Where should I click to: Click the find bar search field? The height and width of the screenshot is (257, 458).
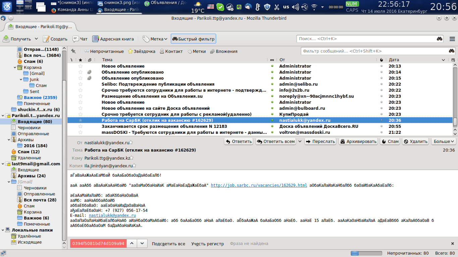[98, 244]
